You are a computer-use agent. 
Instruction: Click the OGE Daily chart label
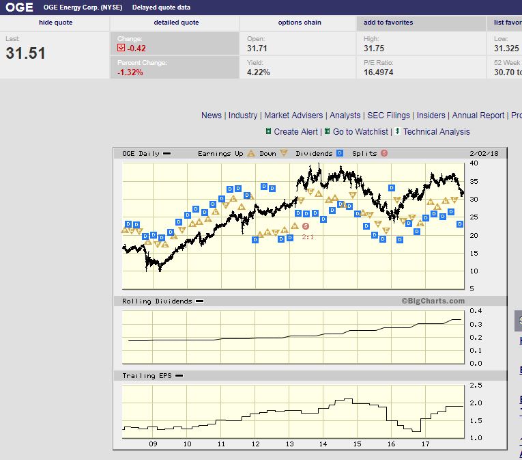tap(141, 153)
